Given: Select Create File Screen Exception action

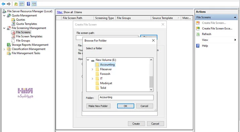Looking at the screenshot, I should click(217, 28).
